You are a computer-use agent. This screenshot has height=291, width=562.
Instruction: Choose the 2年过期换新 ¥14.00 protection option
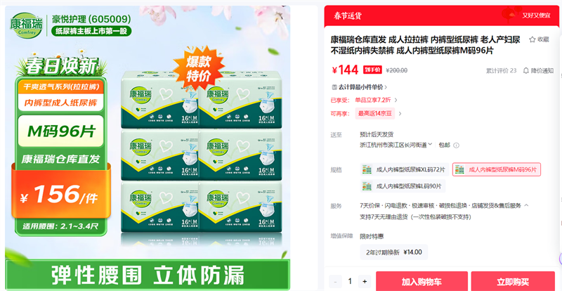coord(394,252)
